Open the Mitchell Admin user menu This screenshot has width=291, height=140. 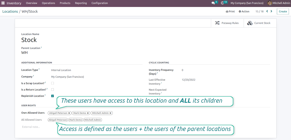point(279,3)
